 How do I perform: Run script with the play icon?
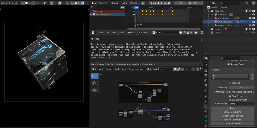(196, 33)
